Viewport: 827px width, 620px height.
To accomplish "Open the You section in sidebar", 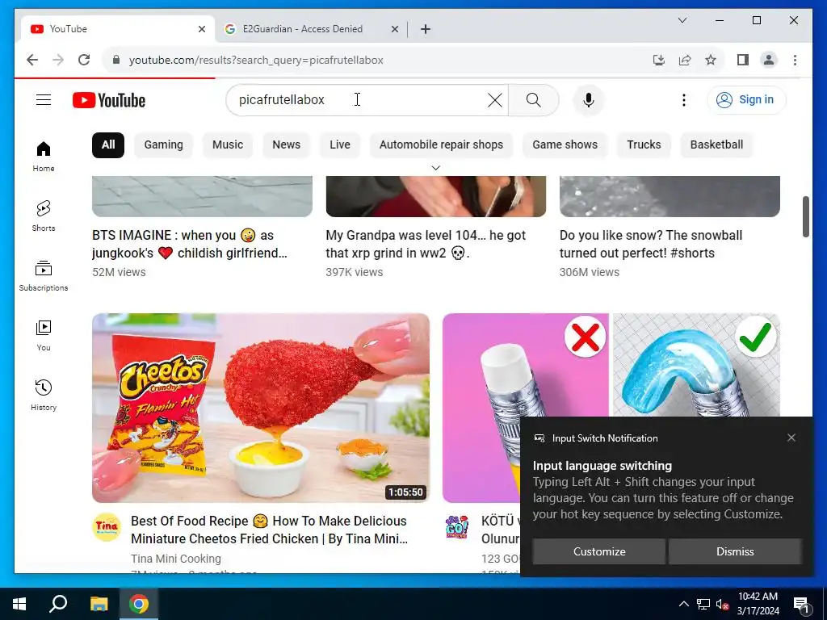I will 44,335.
